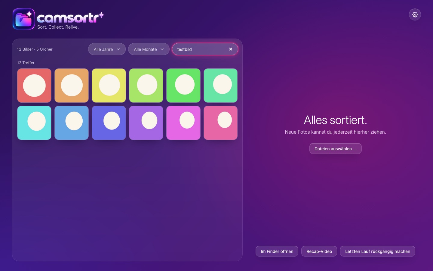Select the light blue thumbnail image
This screenshot has width=433, height=271.
coord(72,123)
